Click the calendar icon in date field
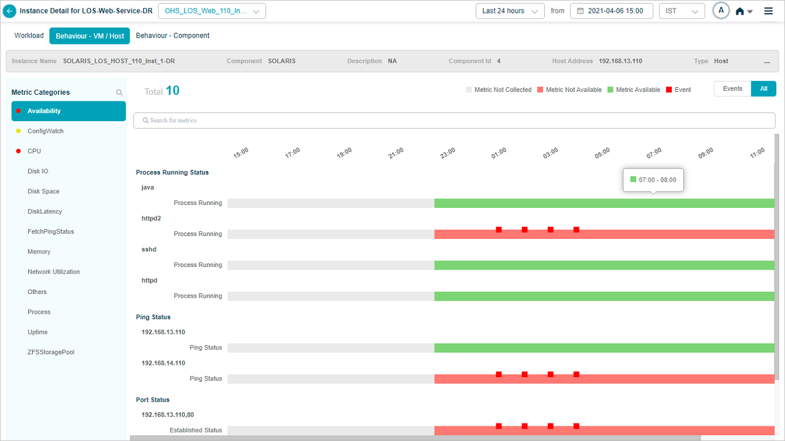 click(x=581, y=11)
